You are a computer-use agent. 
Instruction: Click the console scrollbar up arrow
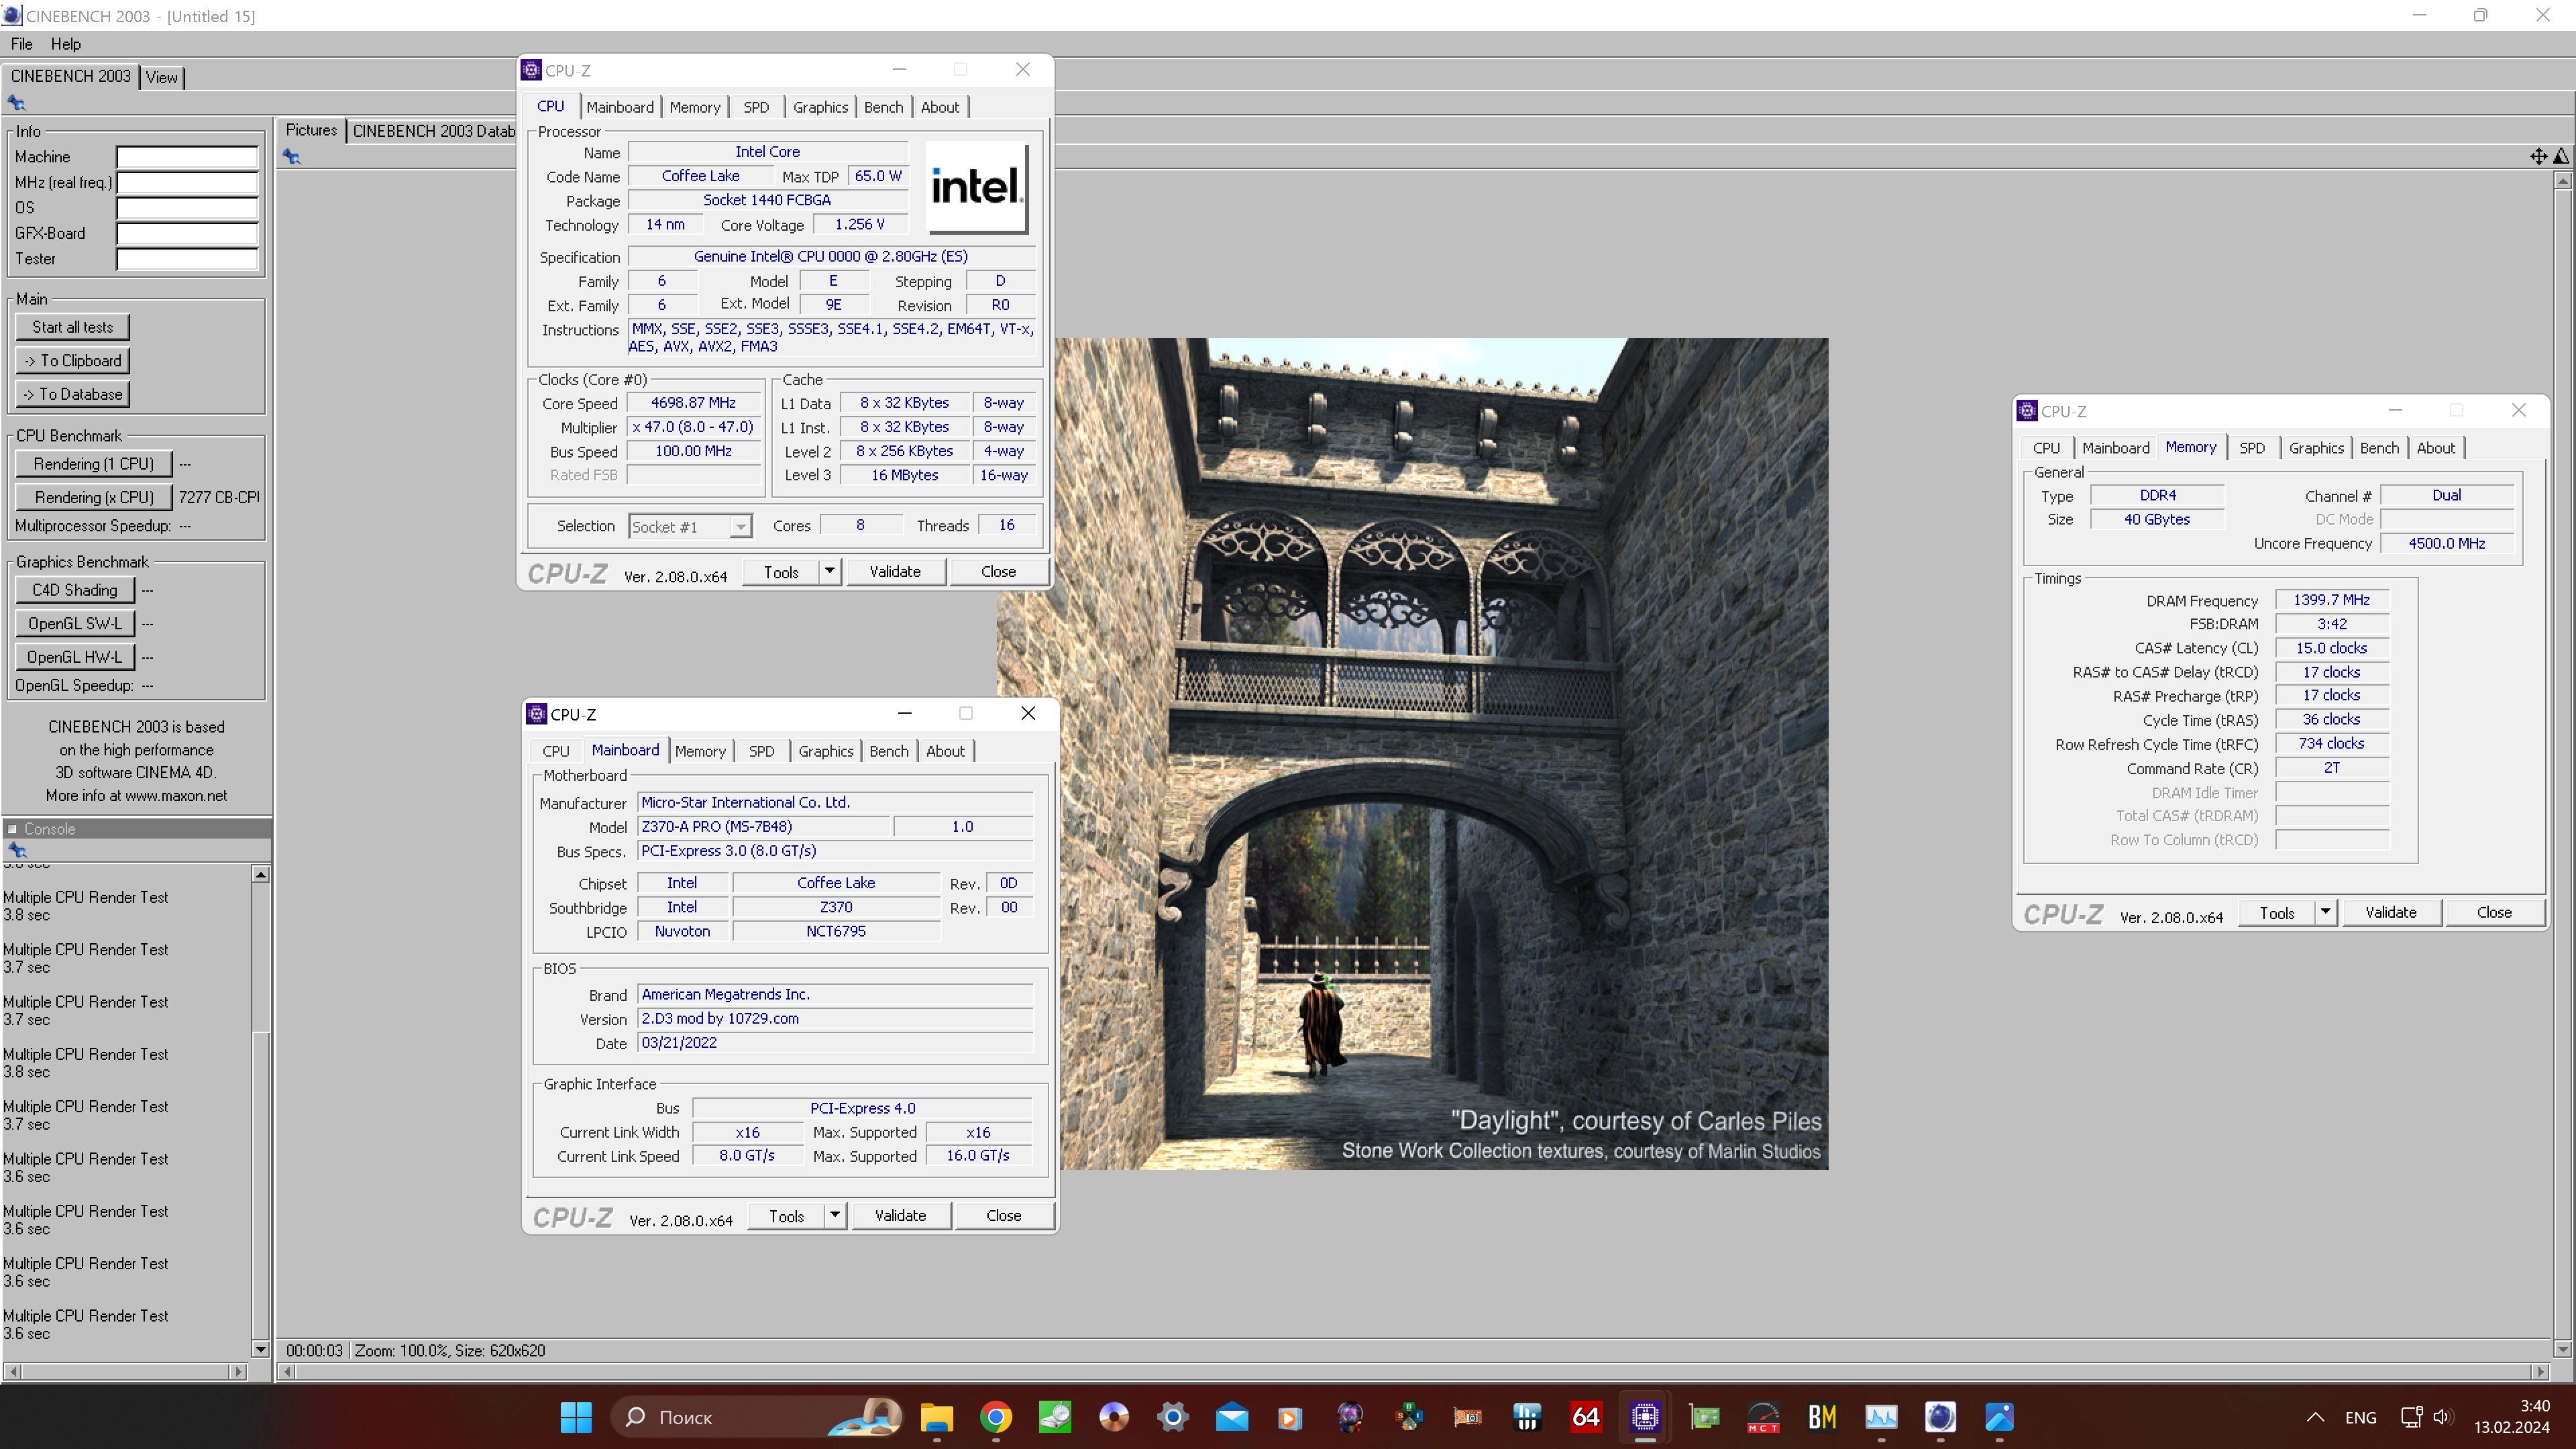click(261, 874)
